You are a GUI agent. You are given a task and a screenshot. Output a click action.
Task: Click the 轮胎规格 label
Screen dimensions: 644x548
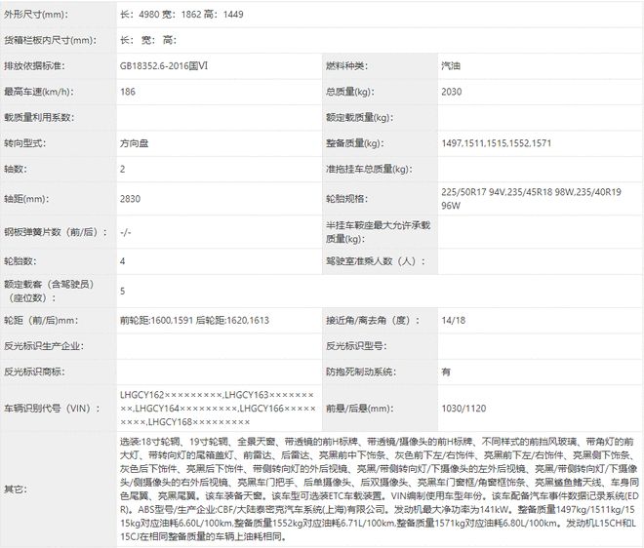click(346, 199)
